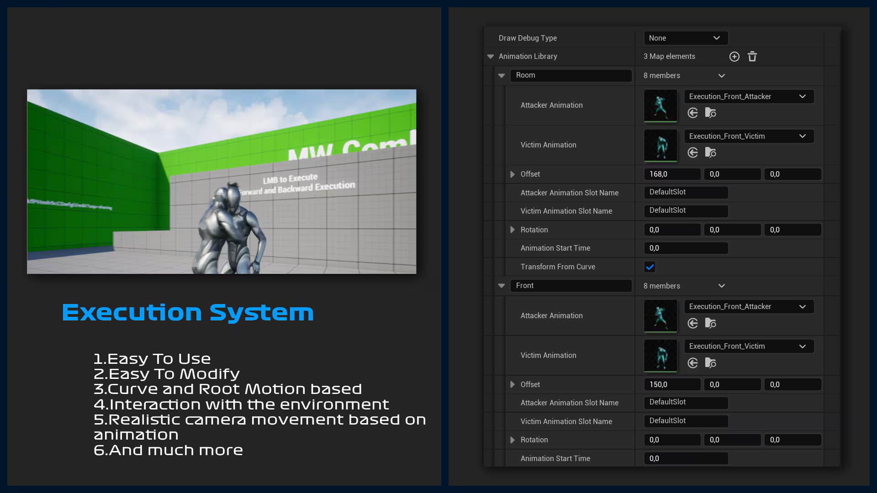
Task: Click the Room Offset X value 168,0
Action: (672, 174)
